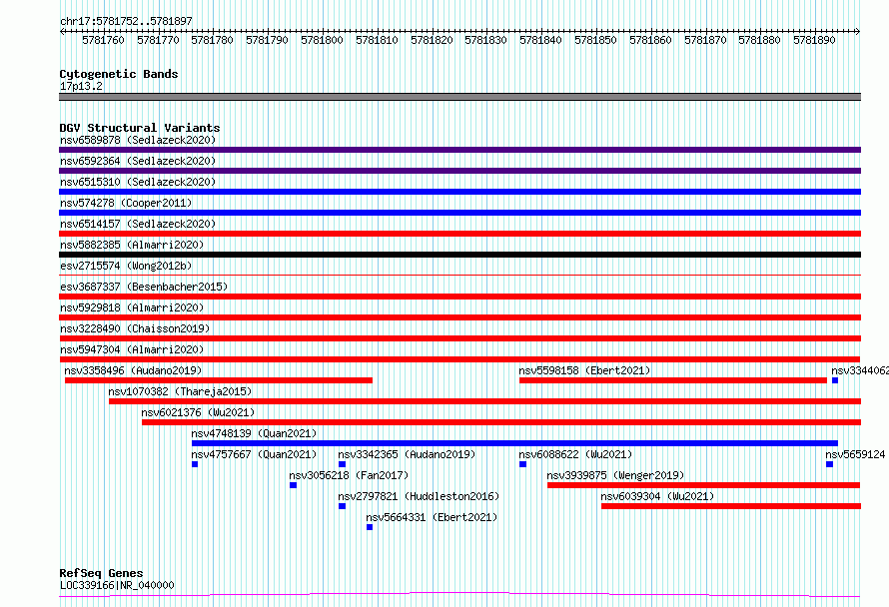Click the LOC339166|NR_040000 gene label
Viewport: 889px width, 607px height.
117,585
